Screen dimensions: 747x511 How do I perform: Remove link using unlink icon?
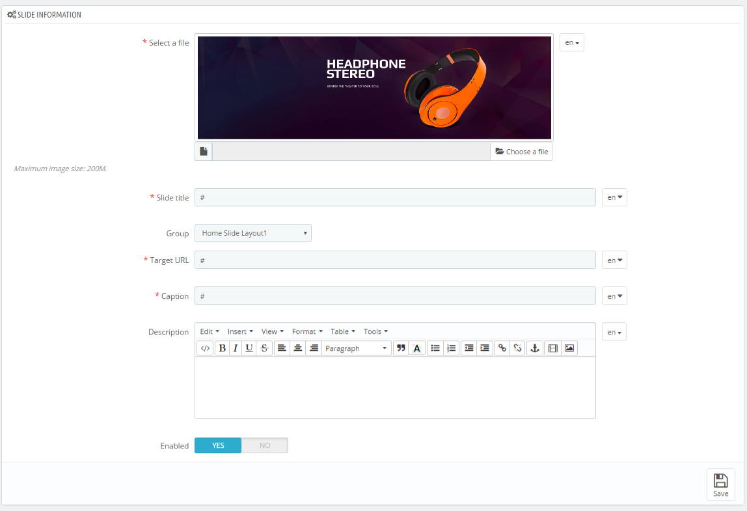518,348
